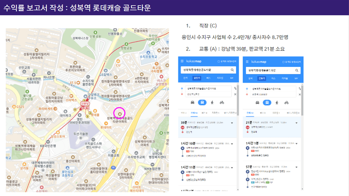Click destination field in 21분 panel
Viewport: 349px width, 196px height.
click(273, 94)
